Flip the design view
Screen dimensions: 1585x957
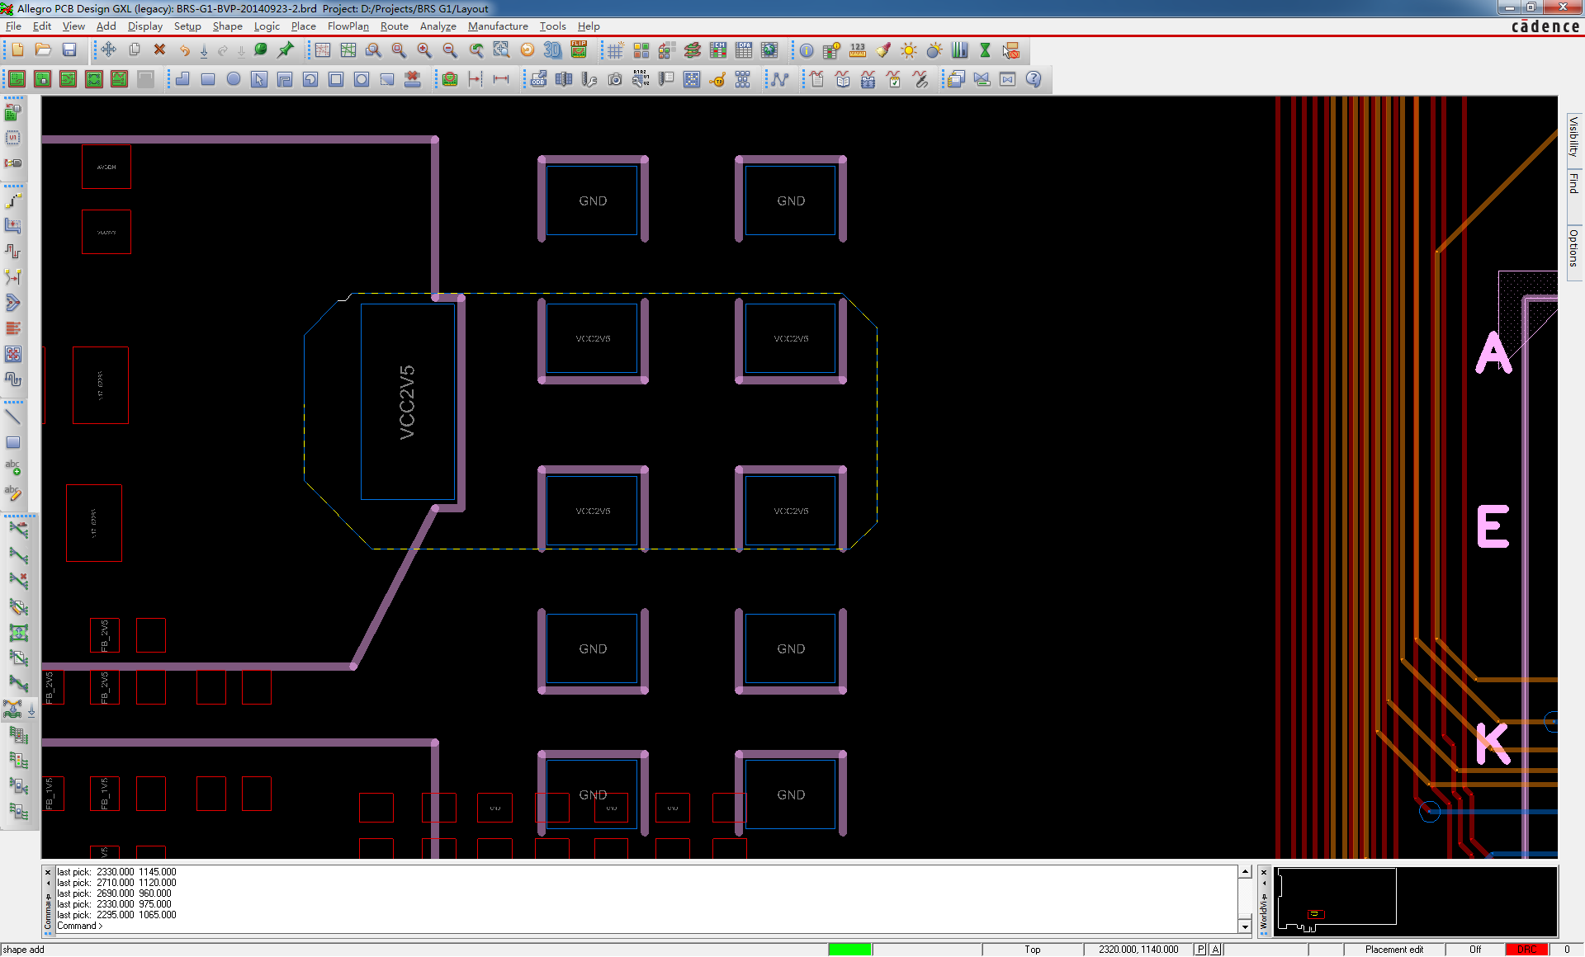pos(579,50)
